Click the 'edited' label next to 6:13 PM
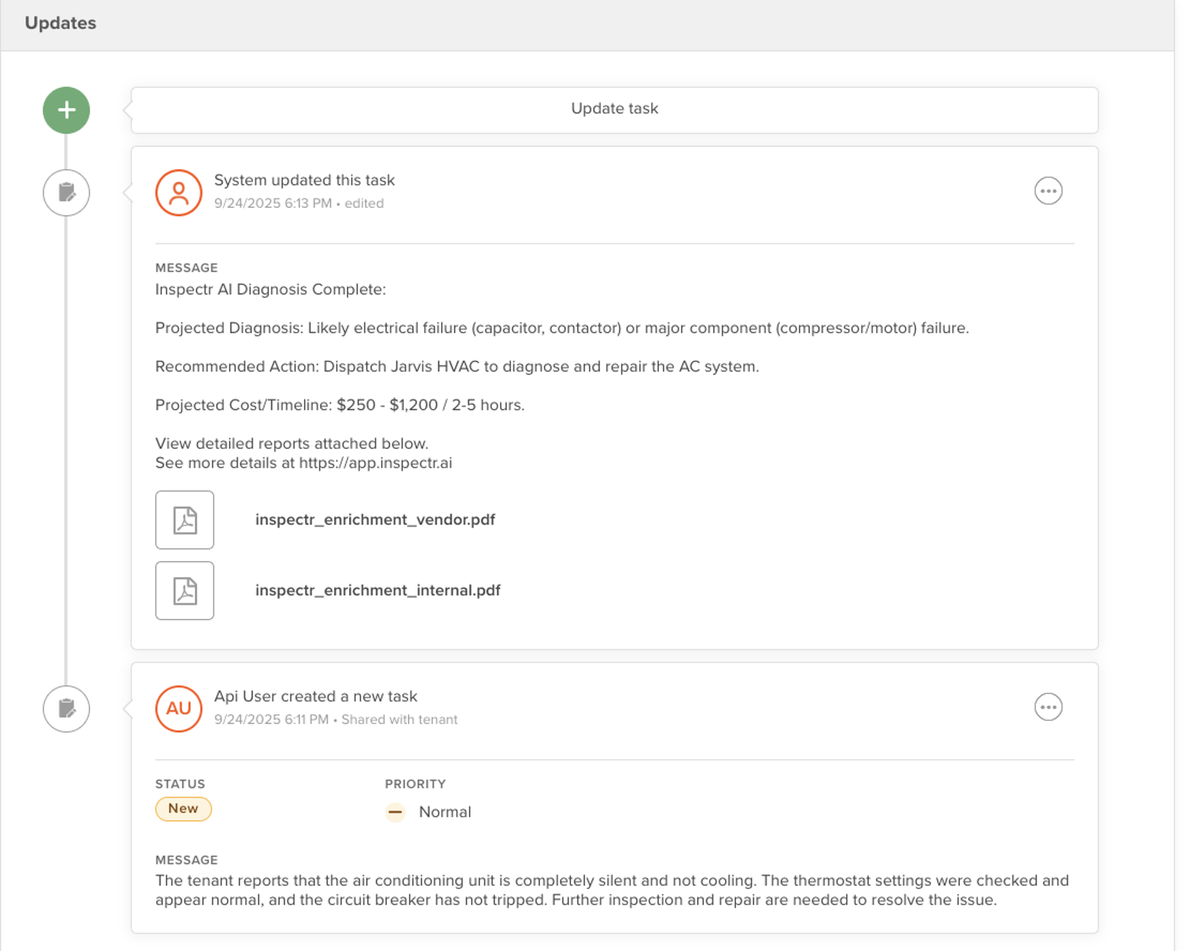Viewport: 1195px width, 951px height. 364,203
